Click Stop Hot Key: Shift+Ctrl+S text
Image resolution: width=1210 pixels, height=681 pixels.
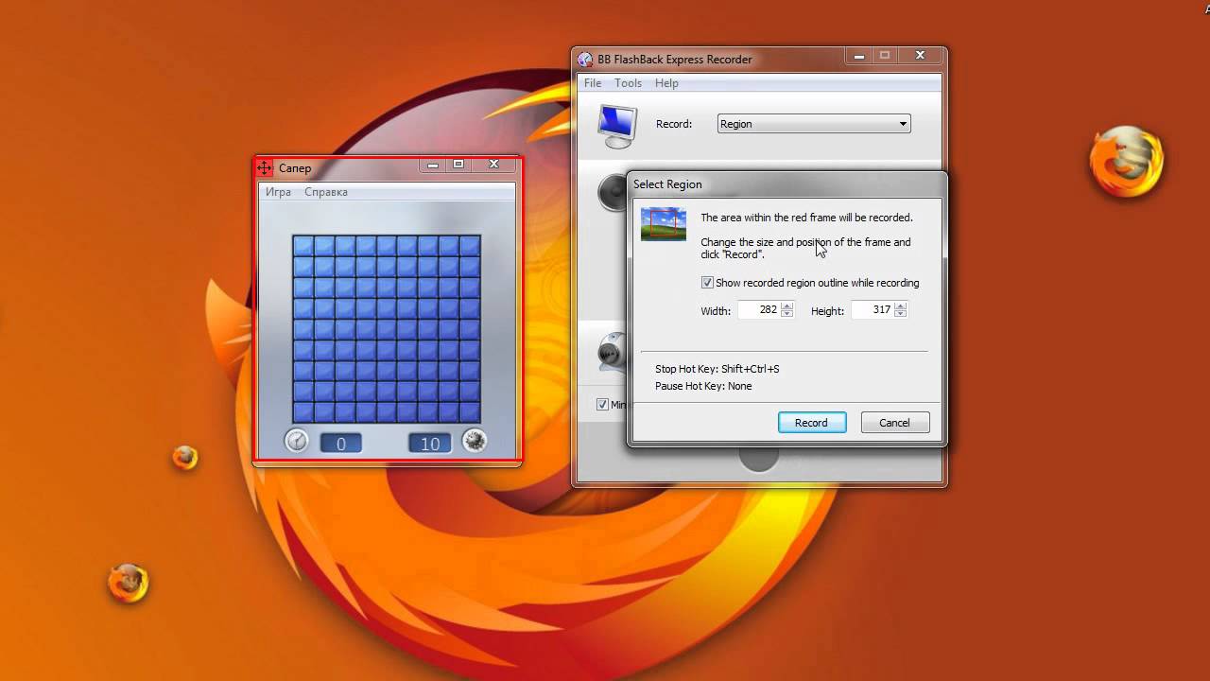(x=717, y=369)
